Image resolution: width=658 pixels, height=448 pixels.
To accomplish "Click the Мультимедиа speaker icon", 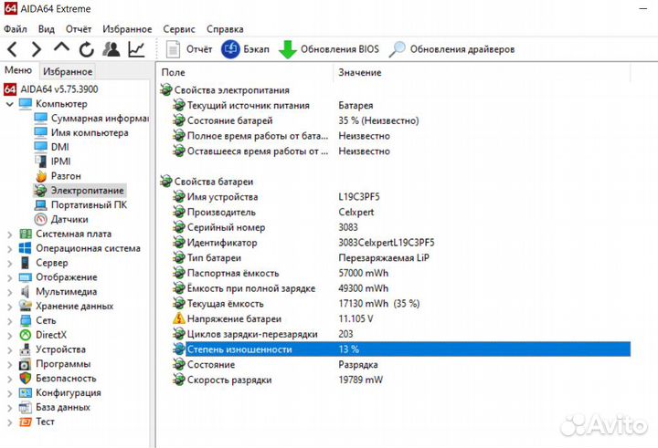I will click(26, 292).
